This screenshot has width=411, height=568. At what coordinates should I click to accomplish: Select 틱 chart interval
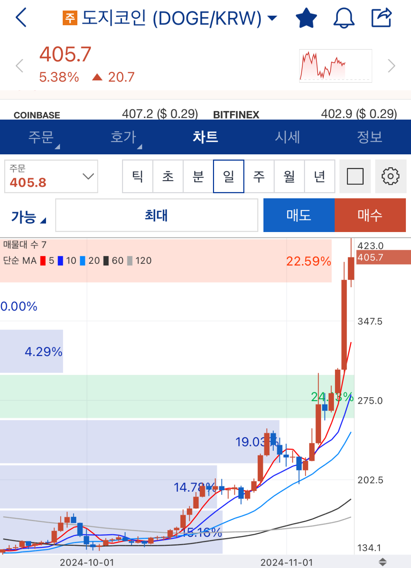point(138,176)
